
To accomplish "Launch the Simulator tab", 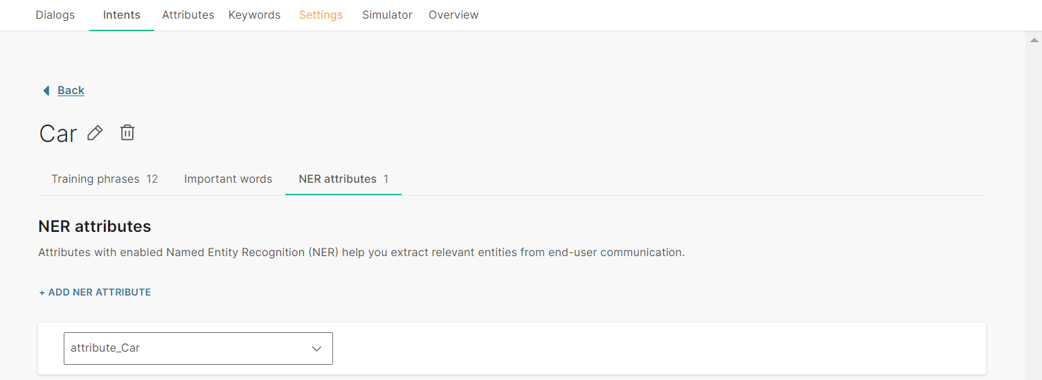I will 387,15.
